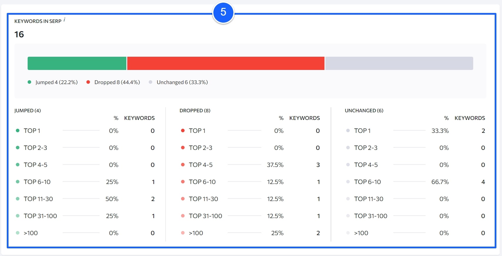This screenshot has height=256, width=502.
Task: Click keyword count 4 in Unchanged TOP 6-10 row
Action: coord(483,182)
